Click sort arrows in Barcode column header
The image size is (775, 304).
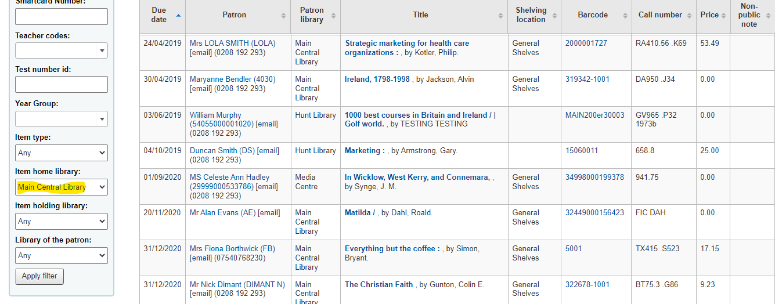625,15
